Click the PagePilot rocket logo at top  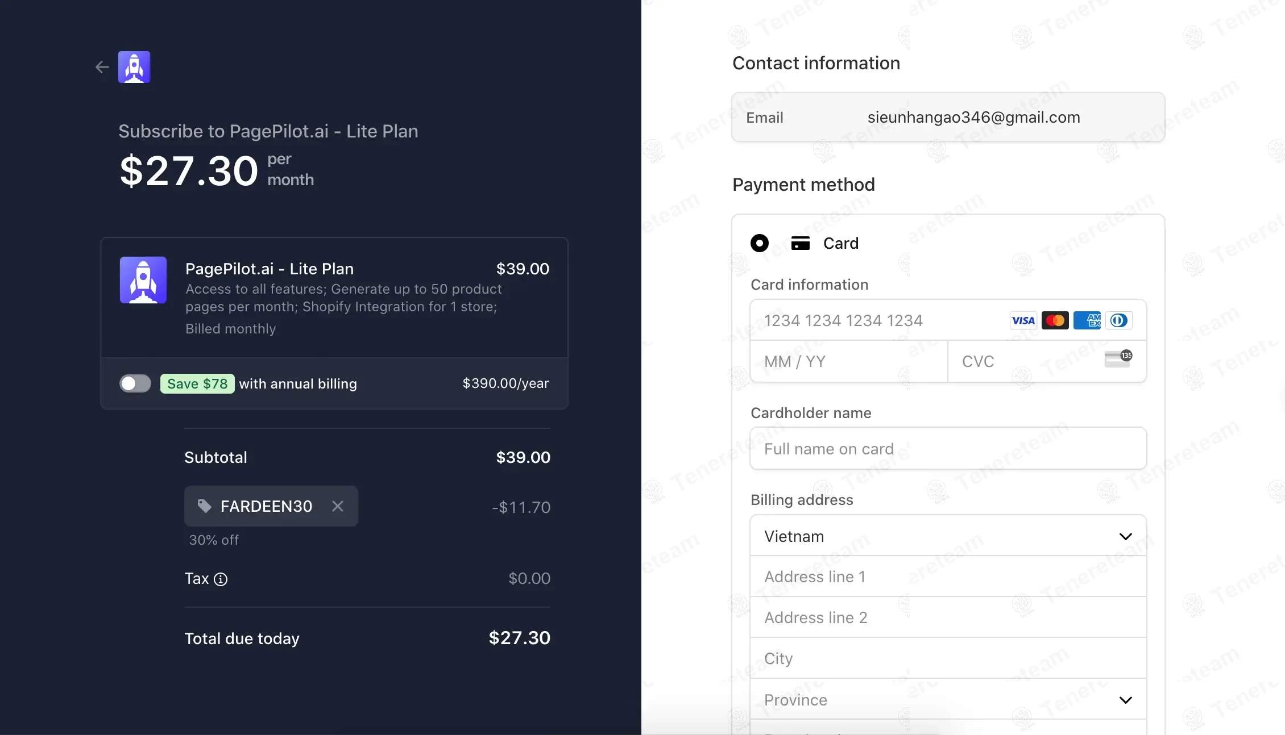pyautogui.click(x=134, y=67)
